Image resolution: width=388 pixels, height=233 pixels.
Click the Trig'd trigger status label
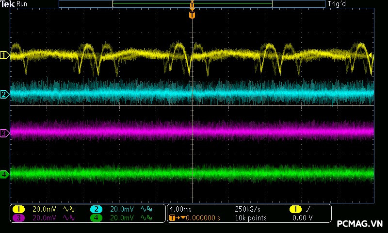[x=337, y=4]
